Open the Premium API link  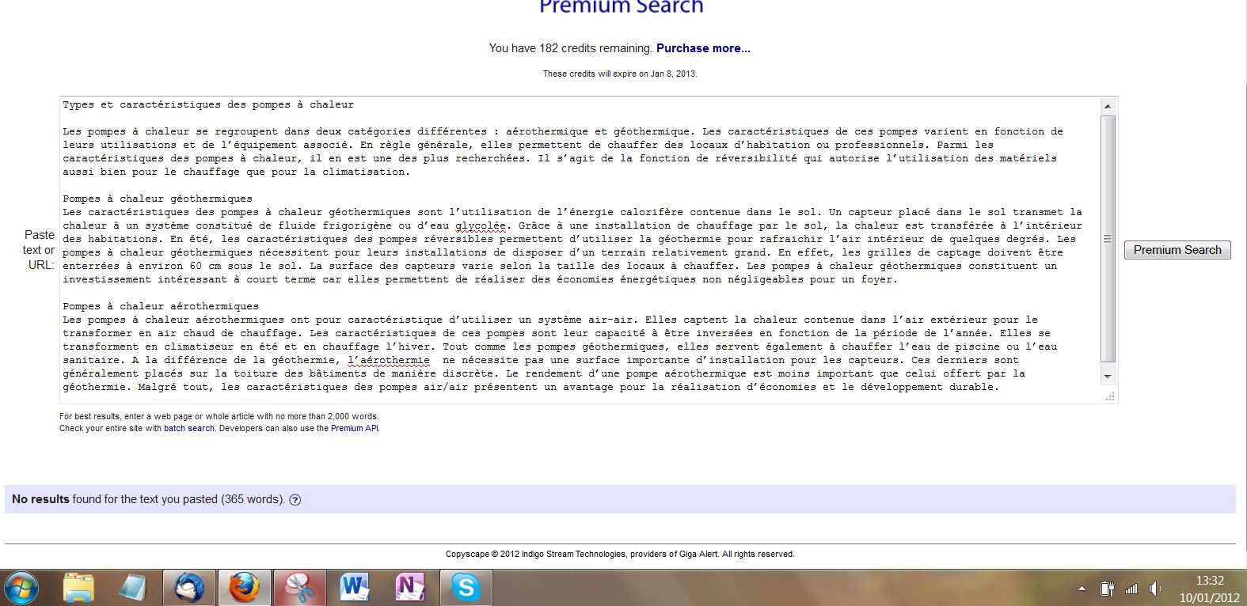[x=354, y=428]
